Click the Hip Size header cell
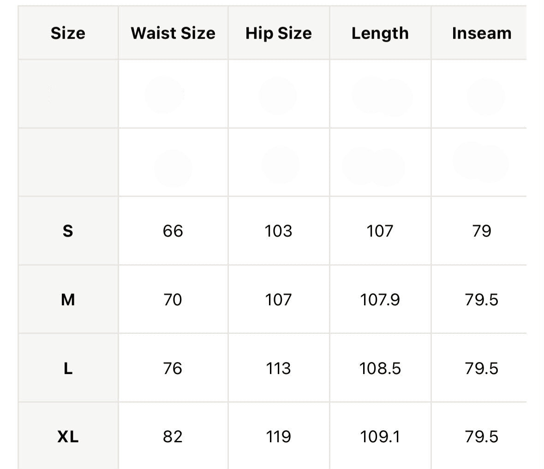This screenshot has width=544, height=469. (279, 34)
